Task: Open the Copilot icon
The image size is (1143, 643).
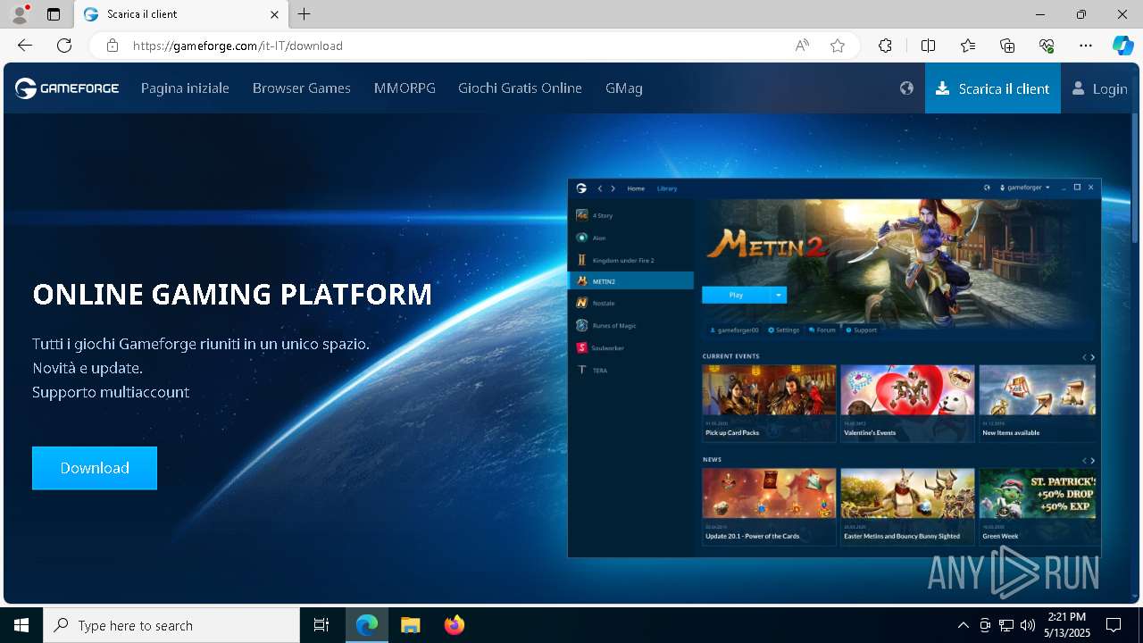Action: (x=1122, y=46)
